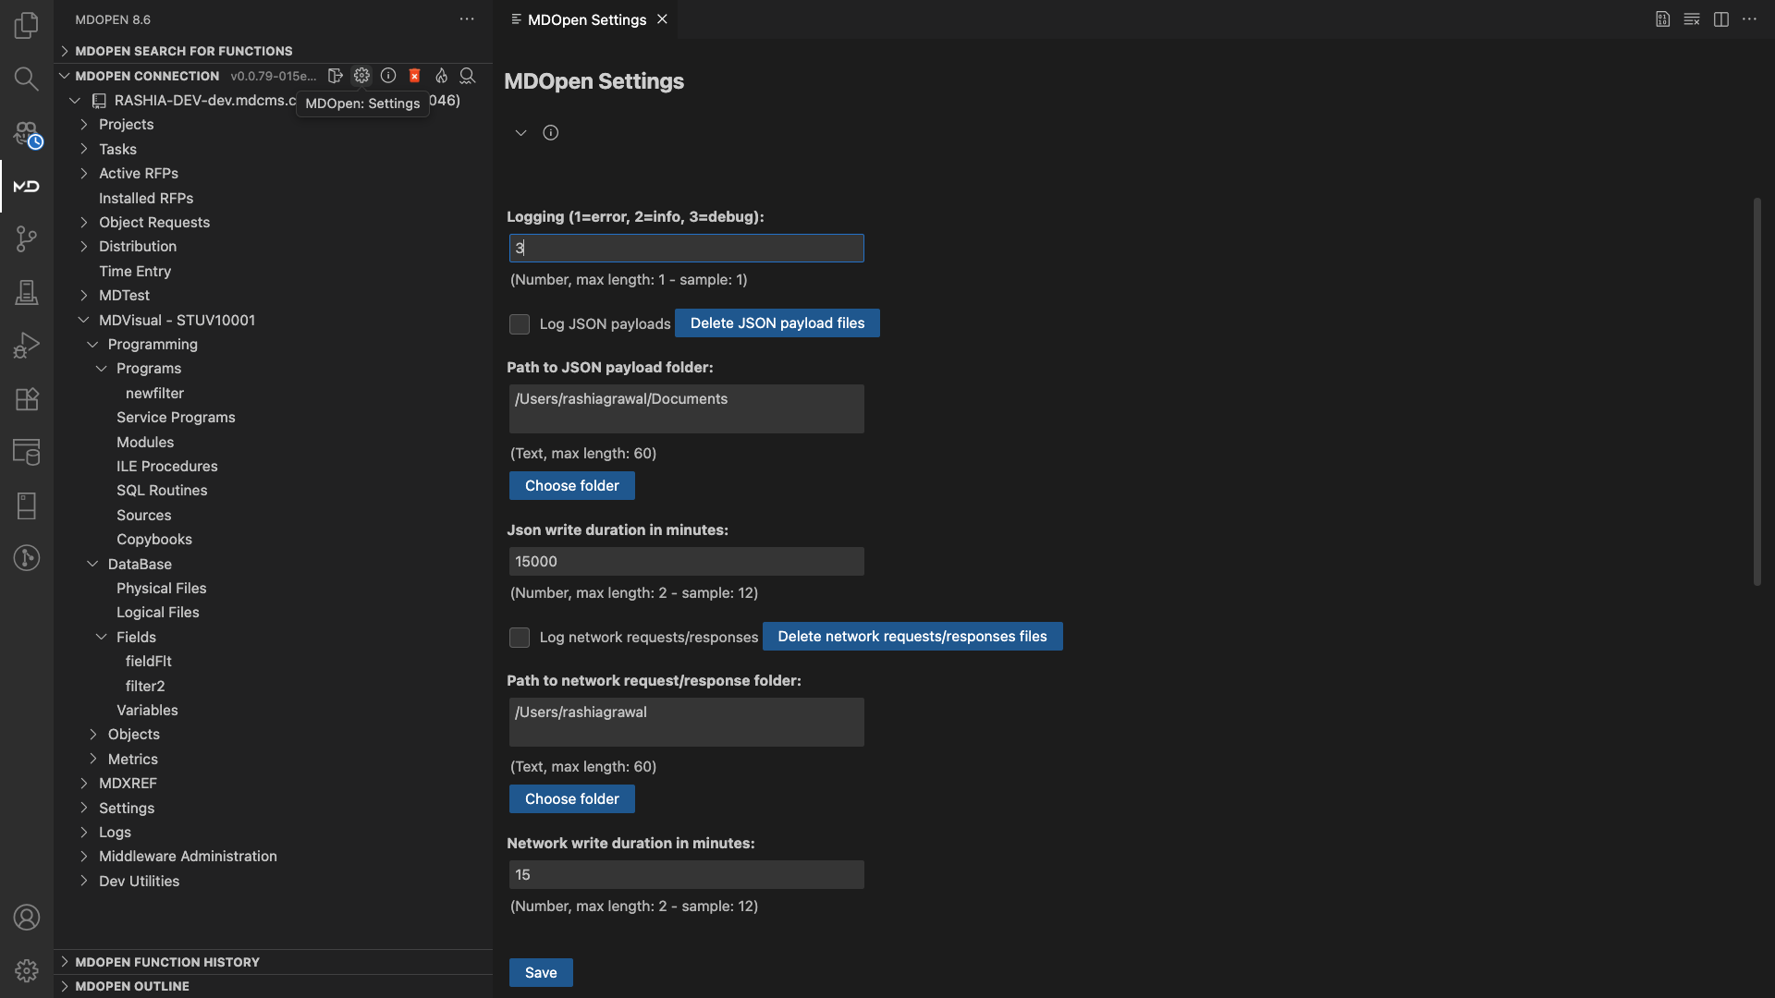Click the Logging level input field
This screenshot has height=998, width=1775.
point(686,248)
